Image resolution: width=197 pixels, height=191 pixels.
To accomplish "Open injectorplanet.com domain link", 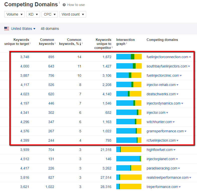I will pos(161,159).
